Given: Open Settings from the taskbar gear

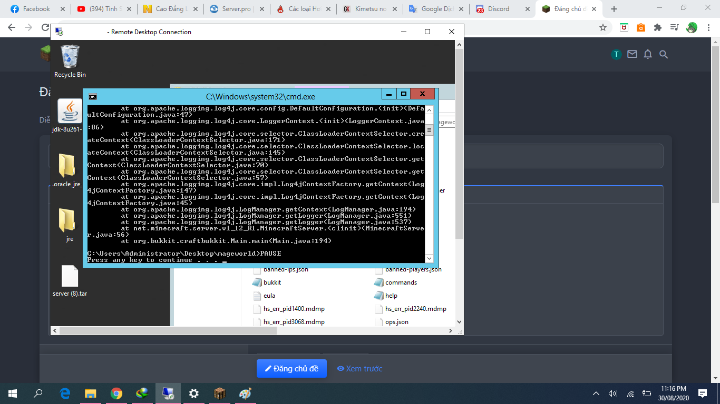Looking at the screenshot, I should pos(194,393).
